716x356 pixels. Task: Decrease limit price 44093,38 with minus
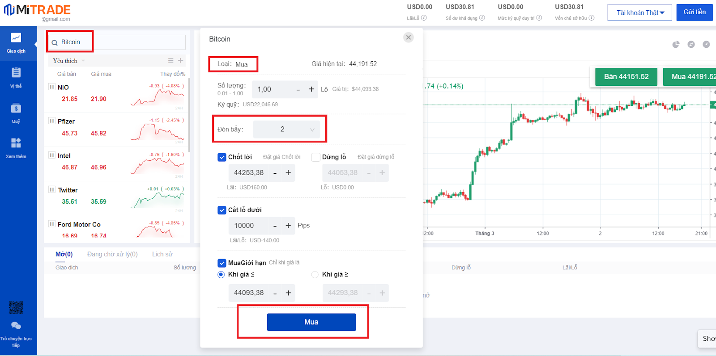(275, 293)
